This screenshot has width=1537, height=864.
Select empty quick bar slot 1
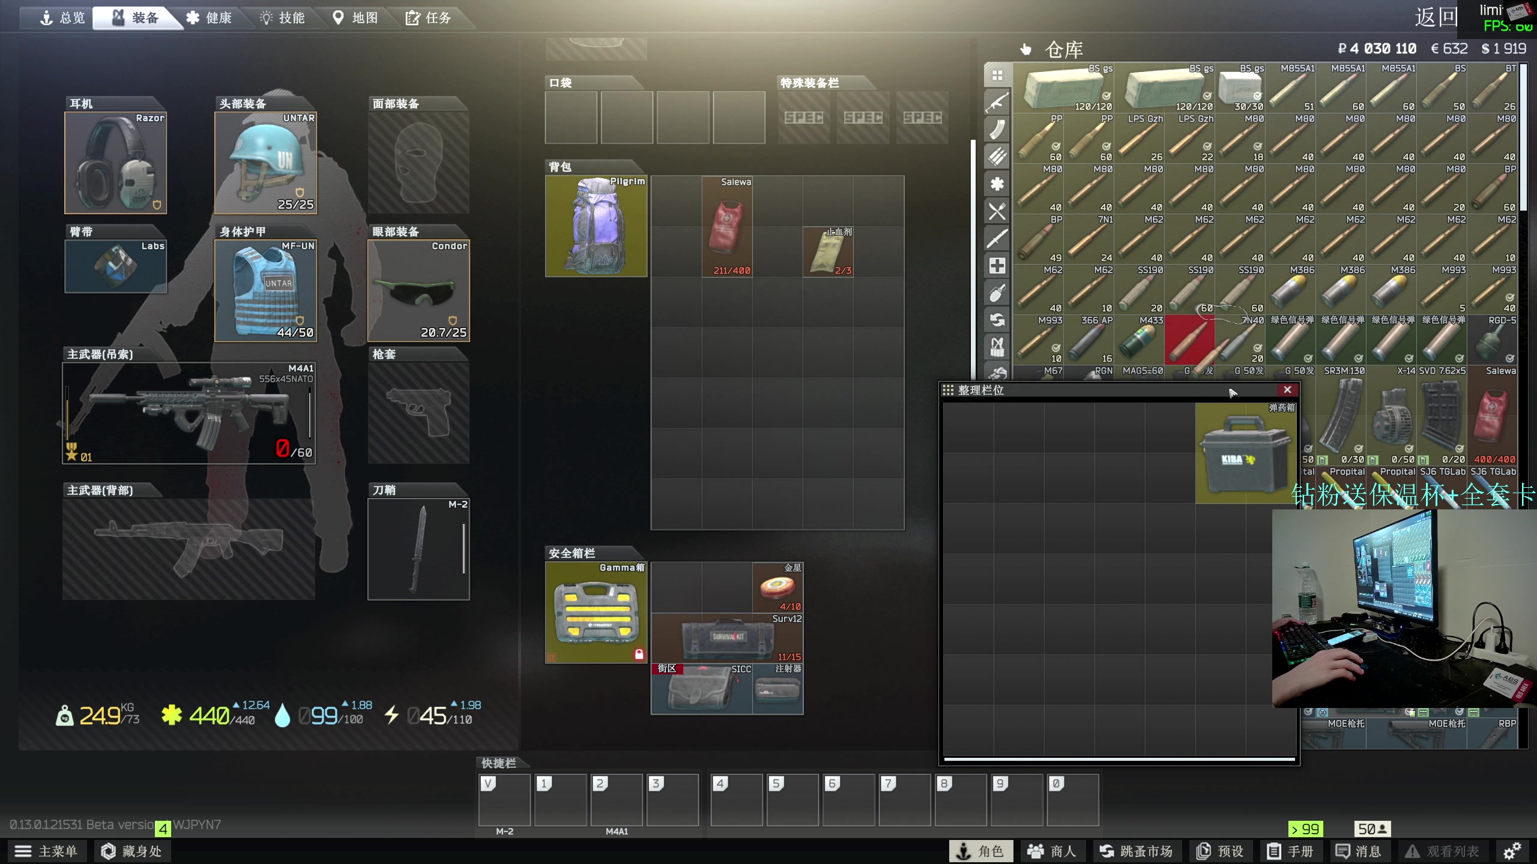pos(561,800)
